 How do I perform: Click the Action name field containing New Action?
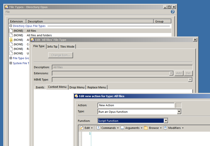pyautogui.click(x=136, y=105)
